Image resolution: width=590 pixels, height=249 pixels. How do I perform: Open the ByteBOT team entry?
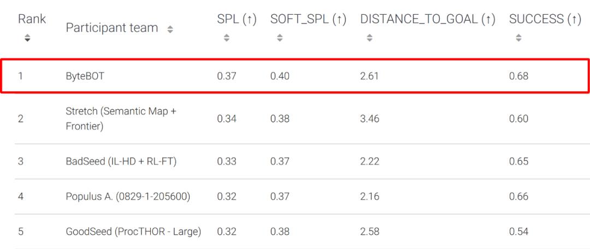pyautogui.click(x=85, y=76)
